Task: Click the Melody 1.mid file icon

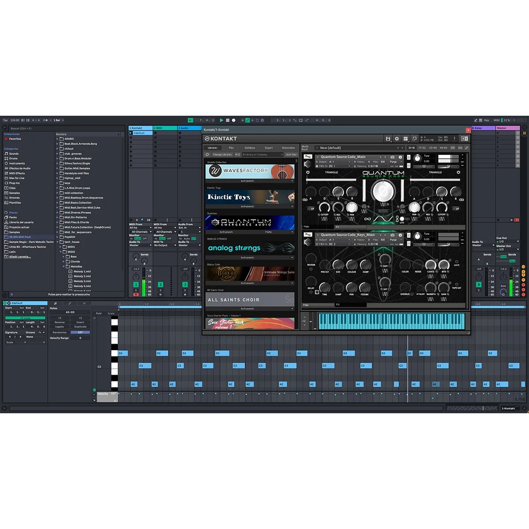Action: pyautogui.click(x=70, y=271)
